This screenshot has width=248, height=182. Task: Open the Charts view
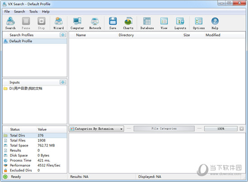point(128,23)
